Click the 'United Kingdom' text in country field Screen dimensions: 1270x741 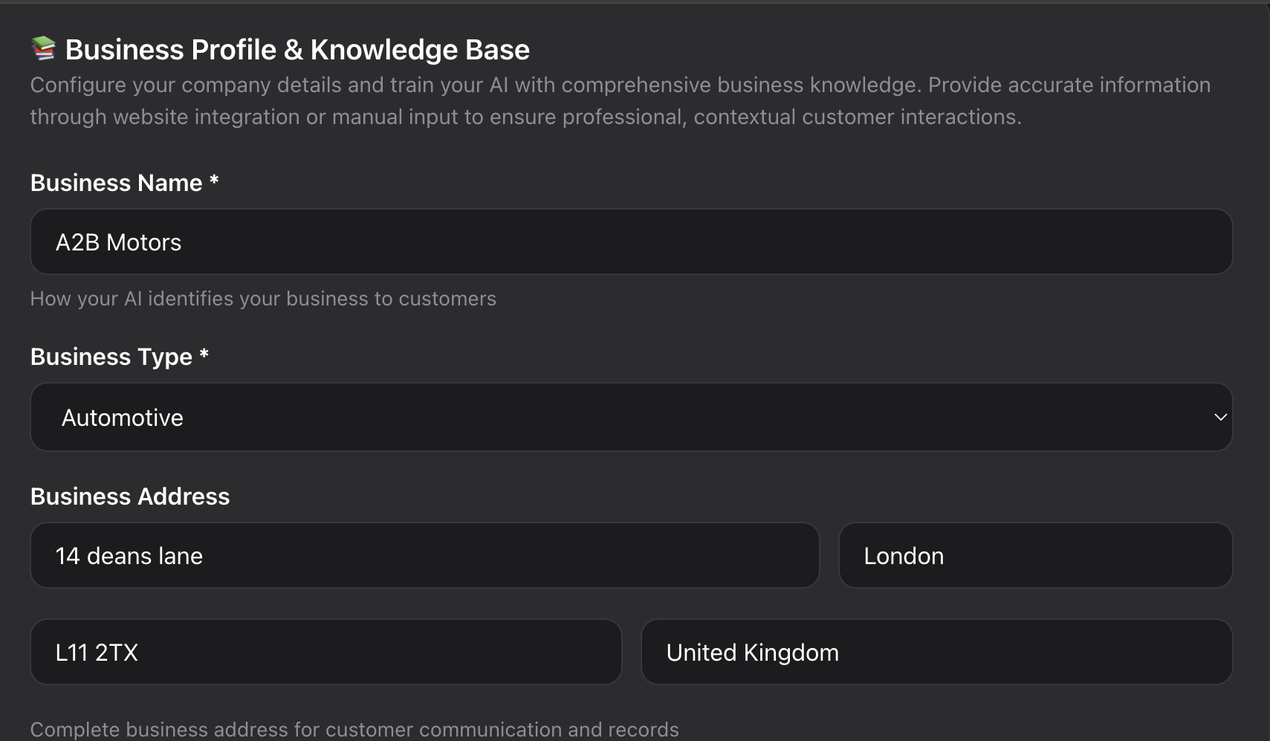(x=752, y=653)
